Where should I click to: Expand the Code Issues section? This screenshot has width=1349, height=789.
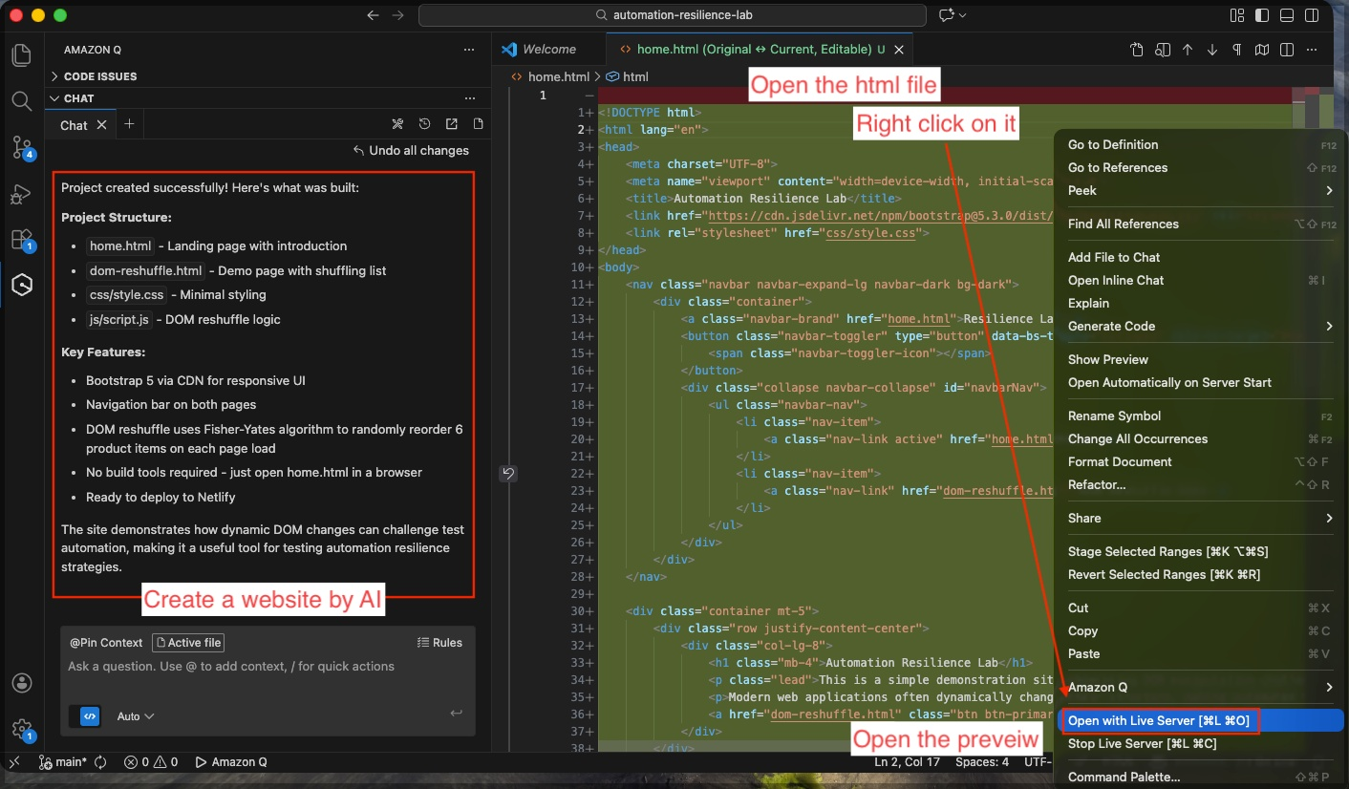coord(99,76)
